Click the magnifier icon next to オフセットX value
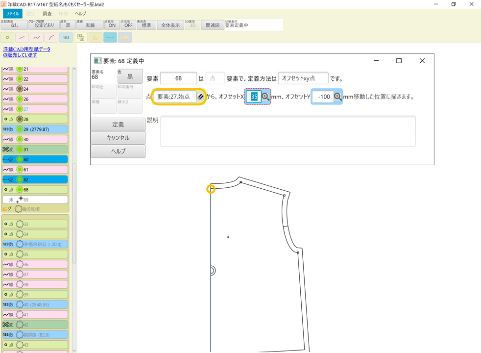481x353 pixels. coord(265,97)
